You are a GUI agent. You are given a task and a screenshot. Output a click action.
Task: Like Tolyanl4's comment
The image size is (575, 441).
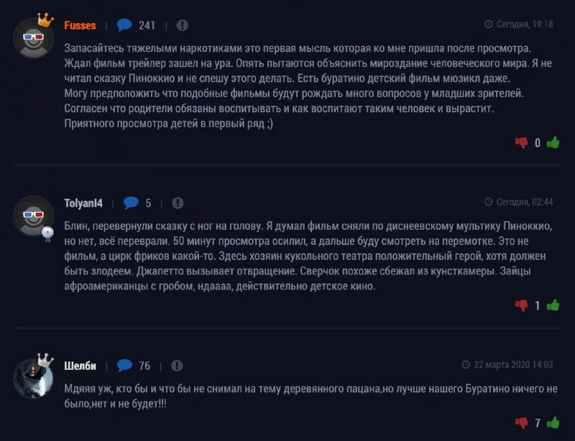[x=553, y=305]
